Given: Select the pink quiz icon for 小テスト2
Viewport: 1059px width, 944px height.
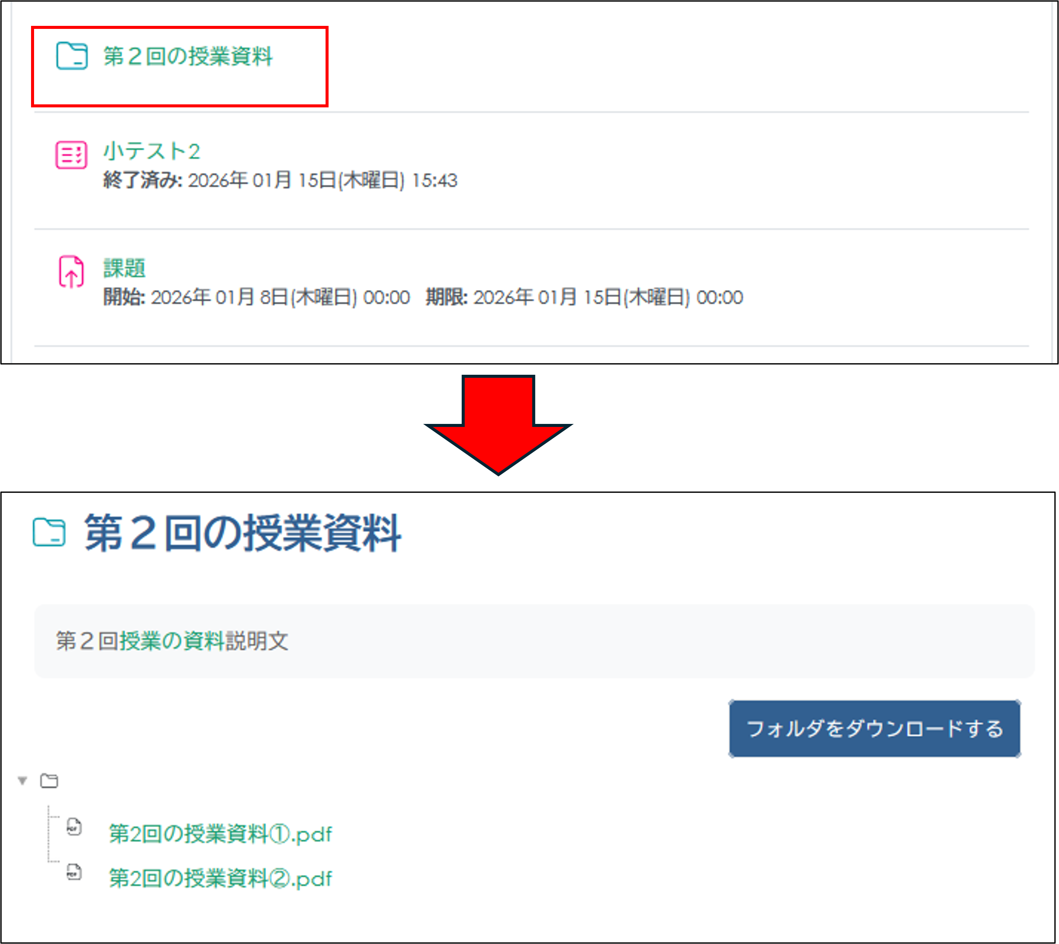Looking at the screenshot, I should click(x=71, y=153).
